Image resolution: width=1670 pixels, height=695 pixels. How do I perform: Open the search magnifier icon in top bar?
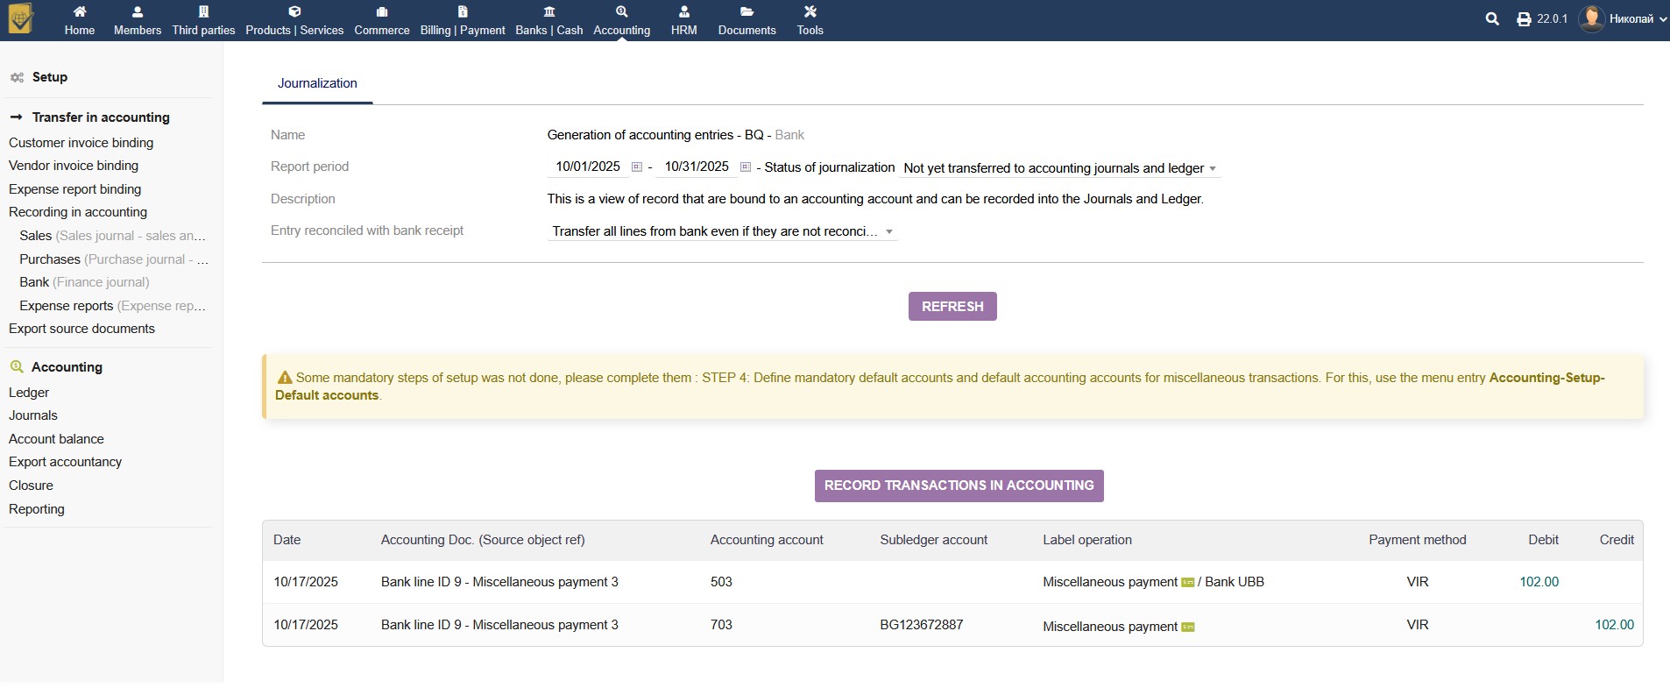[x=1492, y=19]
